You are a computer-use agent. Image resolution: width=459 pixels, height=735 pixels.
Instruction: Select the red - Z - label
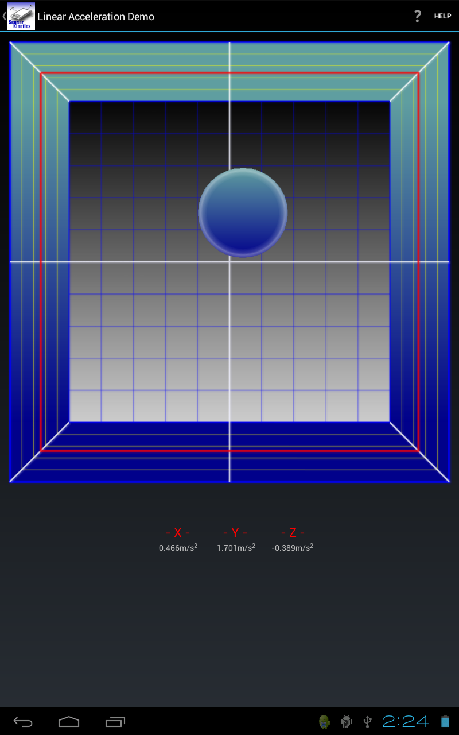point(293,533)
